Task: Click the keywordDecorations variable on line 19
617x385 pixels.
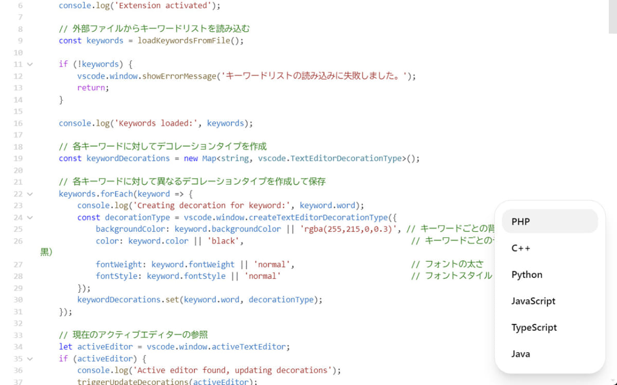Action: click(x=128, y=158)
